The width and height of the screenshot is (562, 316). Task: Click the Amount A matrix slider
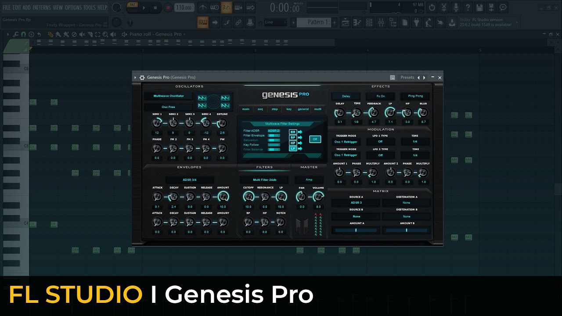(356, 230)
